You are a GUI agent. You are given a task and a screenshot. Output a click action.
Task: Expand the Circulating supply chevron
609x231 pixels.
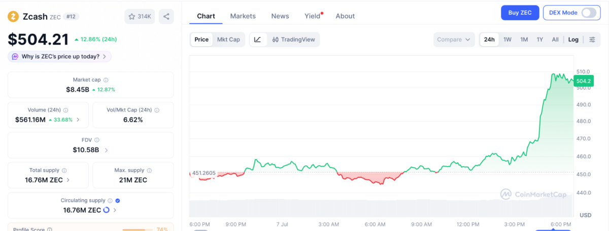click(x=115, y=210)
